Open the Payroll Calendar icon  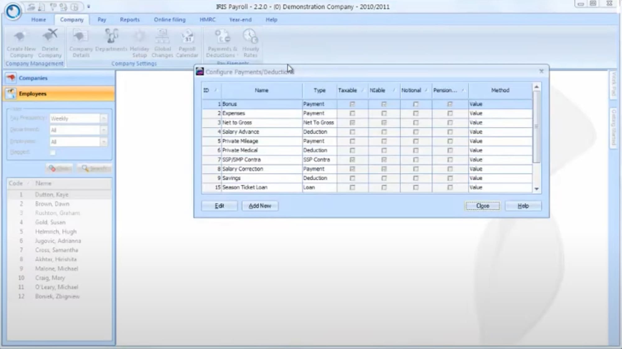187,36
